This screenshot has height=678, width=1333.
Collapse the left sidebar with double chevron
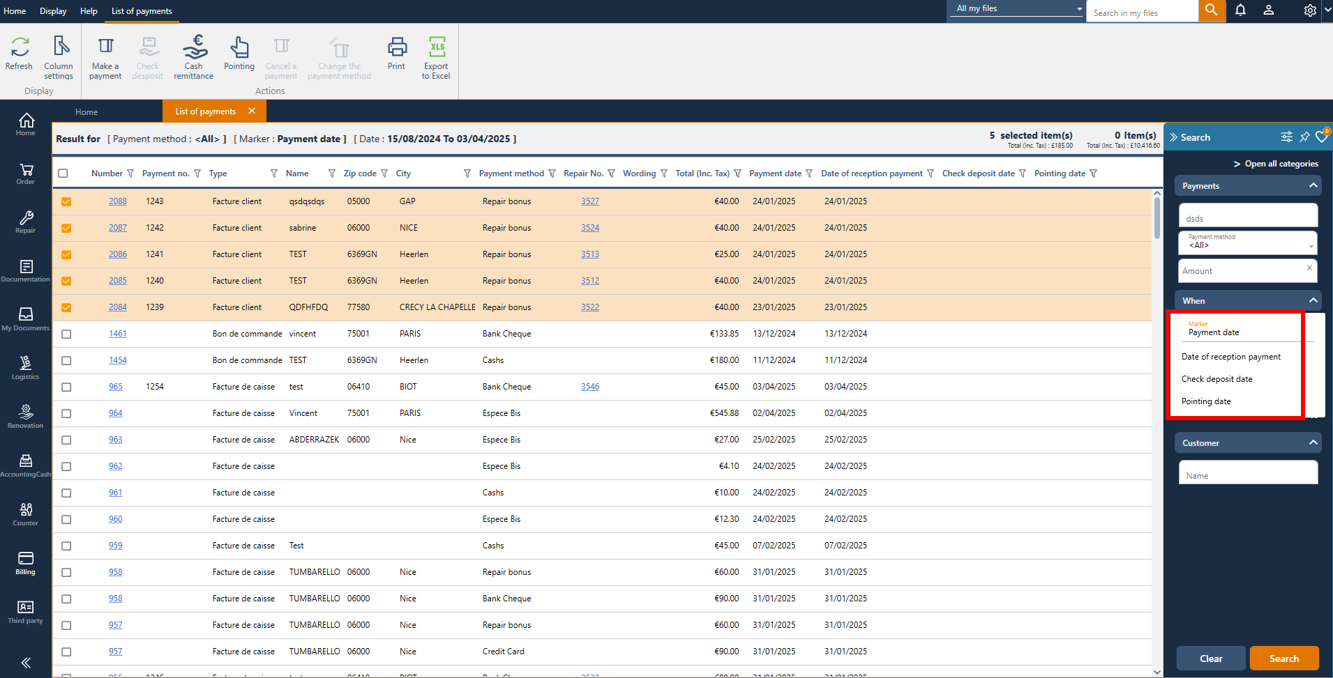26,663
